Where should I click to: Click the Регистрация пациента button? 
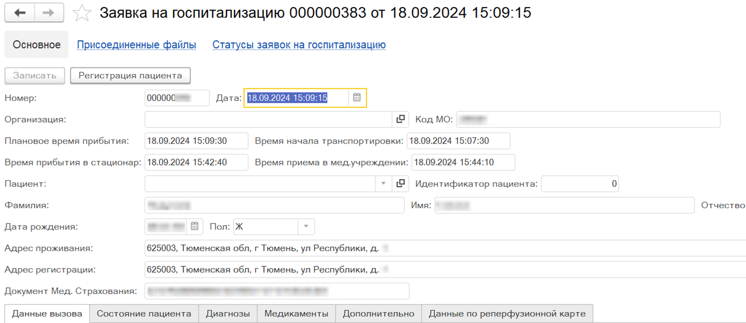pos(130,76)
